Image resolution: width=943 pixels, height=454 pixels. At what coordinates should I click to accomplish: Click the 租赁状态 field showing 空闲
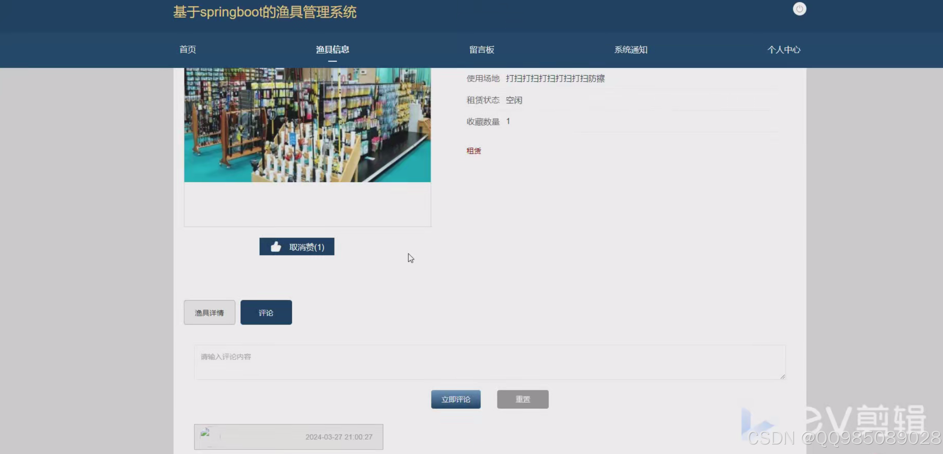click(514, 100)
